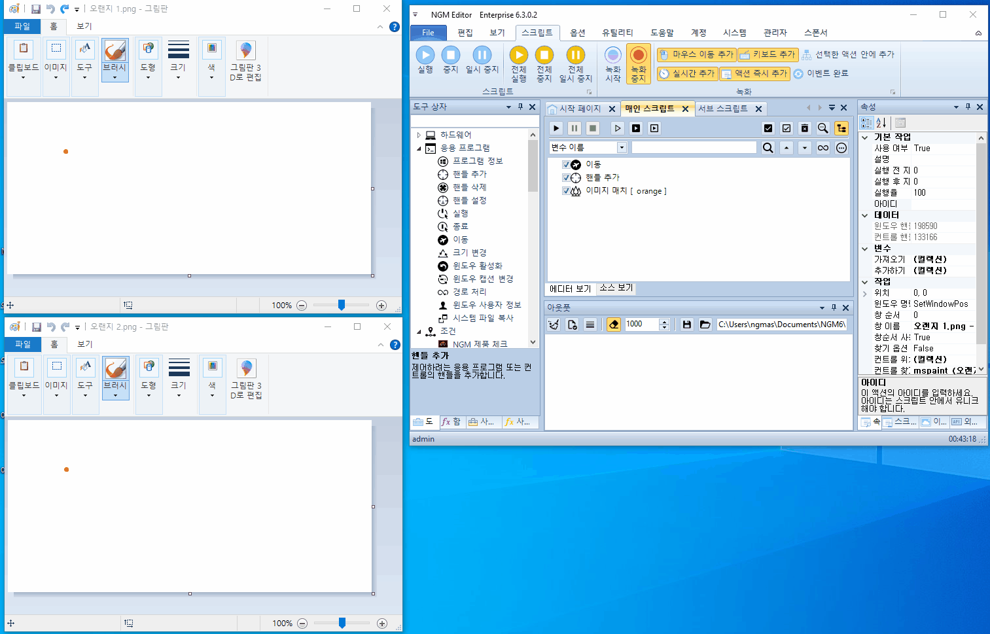The height and width of the screenshot is (634, 990).
Task: Click pin icon of 도구 상자 panel
Action: (x=521, y=107)
